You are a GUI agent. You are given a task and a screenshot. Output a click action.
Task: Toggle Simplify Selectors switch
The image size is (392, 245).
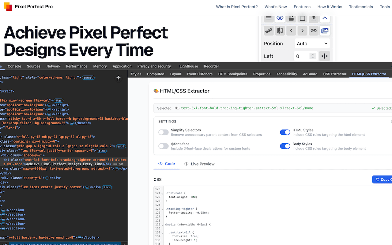[164, 132]
